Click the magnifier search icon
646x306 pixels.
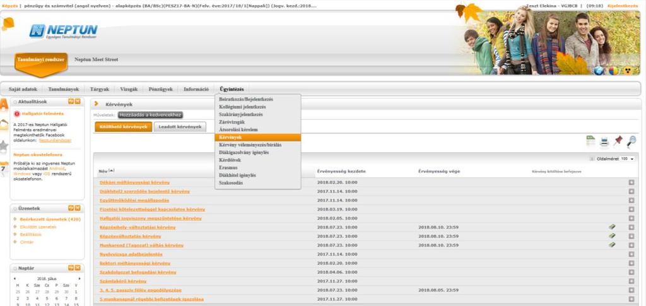pyautogui.click(x=631, y=142)
